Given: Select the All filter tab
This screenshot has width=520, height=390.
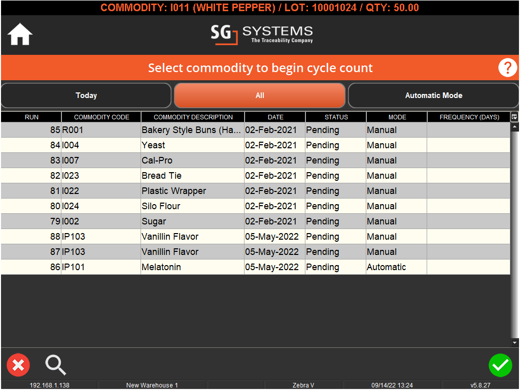Looking at the screenshot, I should 260,95.
